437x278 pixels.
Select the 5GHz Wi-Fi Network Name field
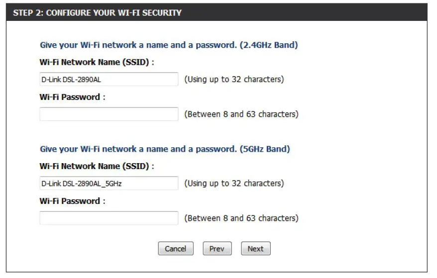click(x=109, y=183)
